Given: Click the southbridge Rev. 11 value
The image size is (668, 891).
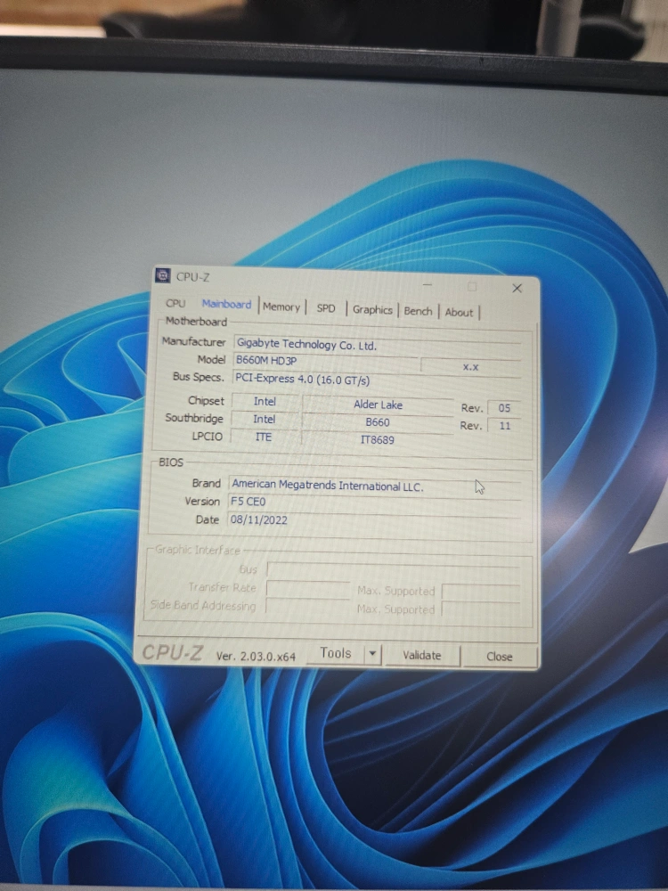Looking at the screenshot, I should click(x=504, y=426).
